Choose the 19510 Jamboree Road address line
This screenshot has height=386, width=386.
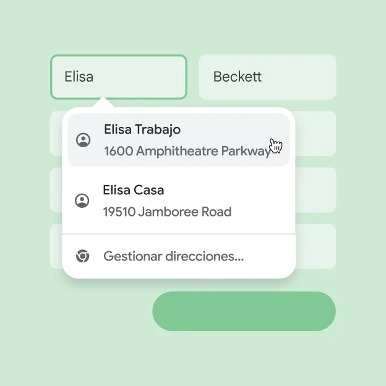[167, 212]
